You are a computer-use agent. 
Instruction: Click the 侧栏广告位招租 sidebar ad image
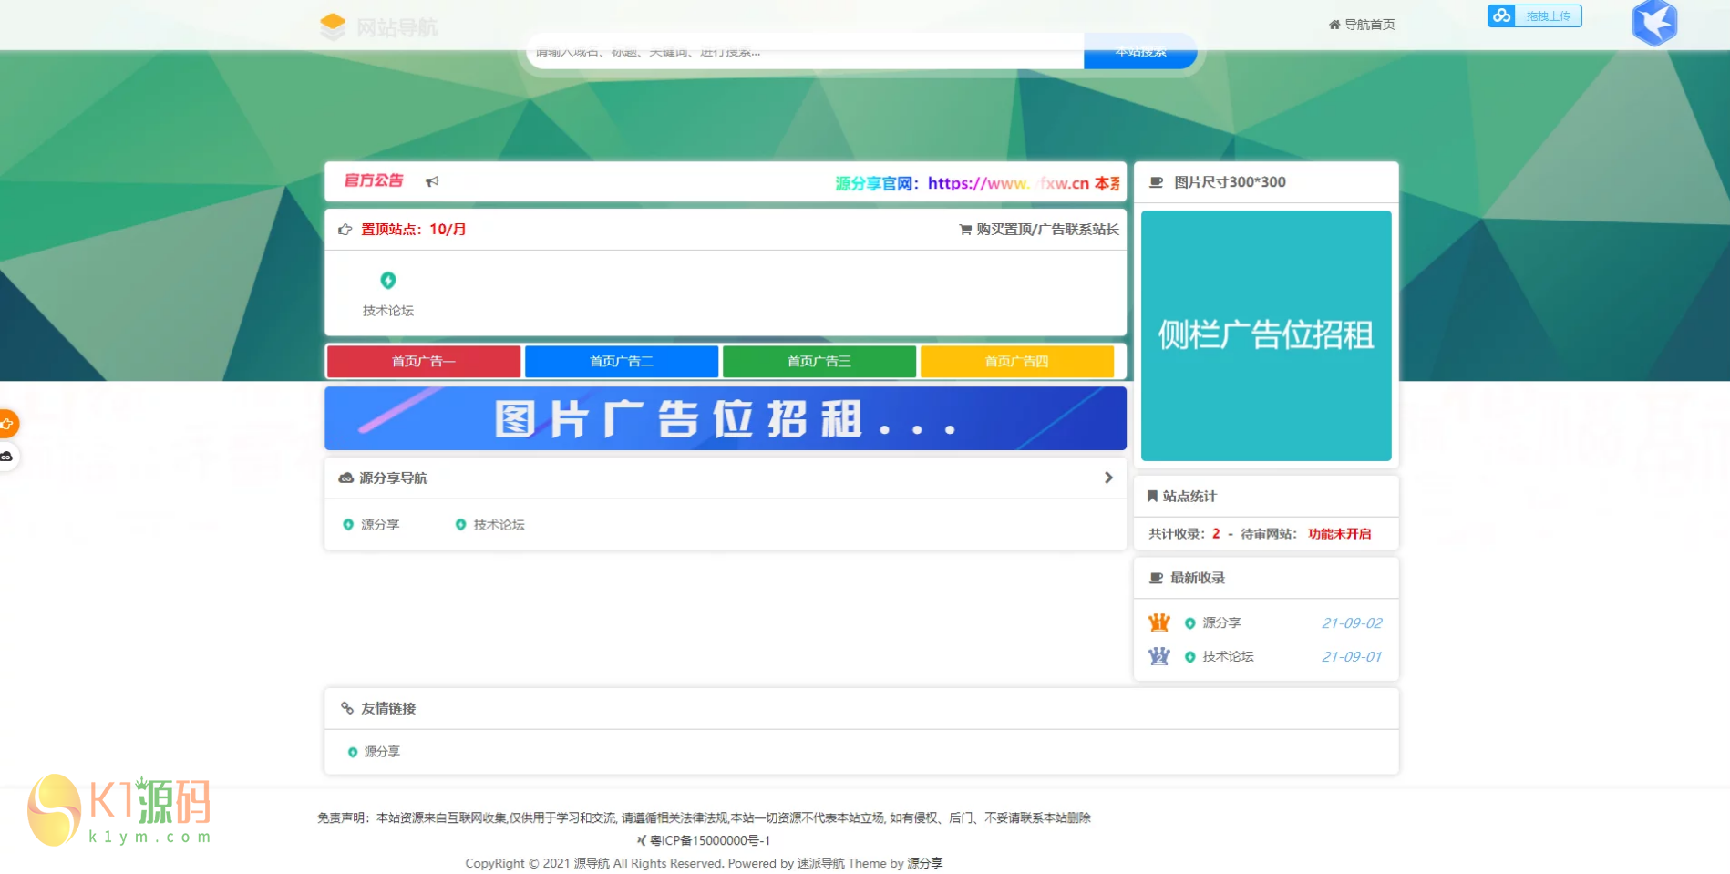click(1266, 335)
